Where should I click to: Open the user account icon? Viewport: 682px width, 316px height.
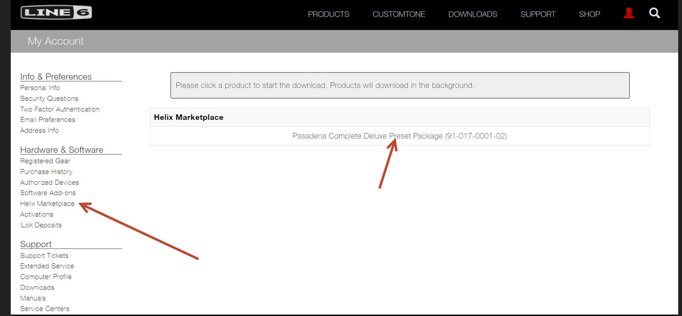point(629,13)
